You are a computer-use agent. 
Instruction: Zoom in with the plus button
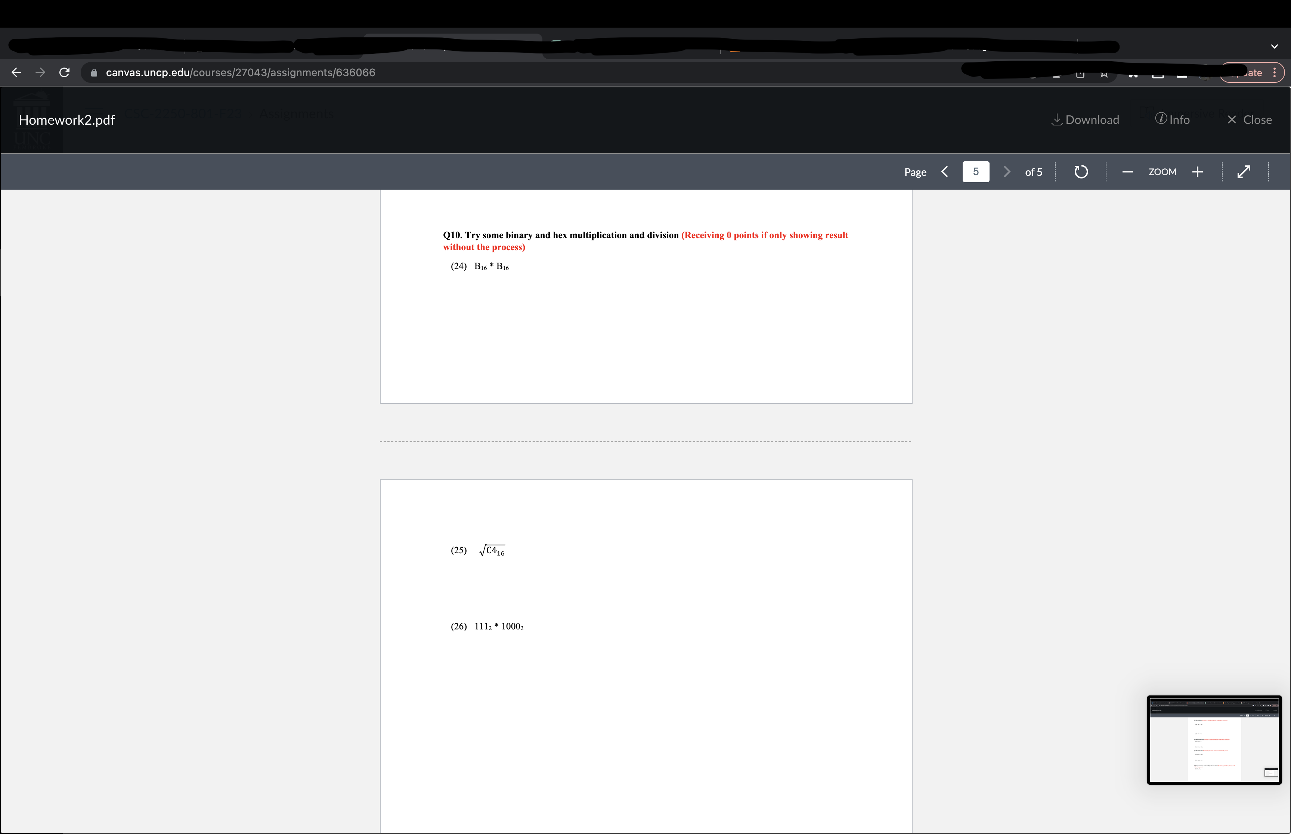pyautogui.click(x=1198, y=172)
